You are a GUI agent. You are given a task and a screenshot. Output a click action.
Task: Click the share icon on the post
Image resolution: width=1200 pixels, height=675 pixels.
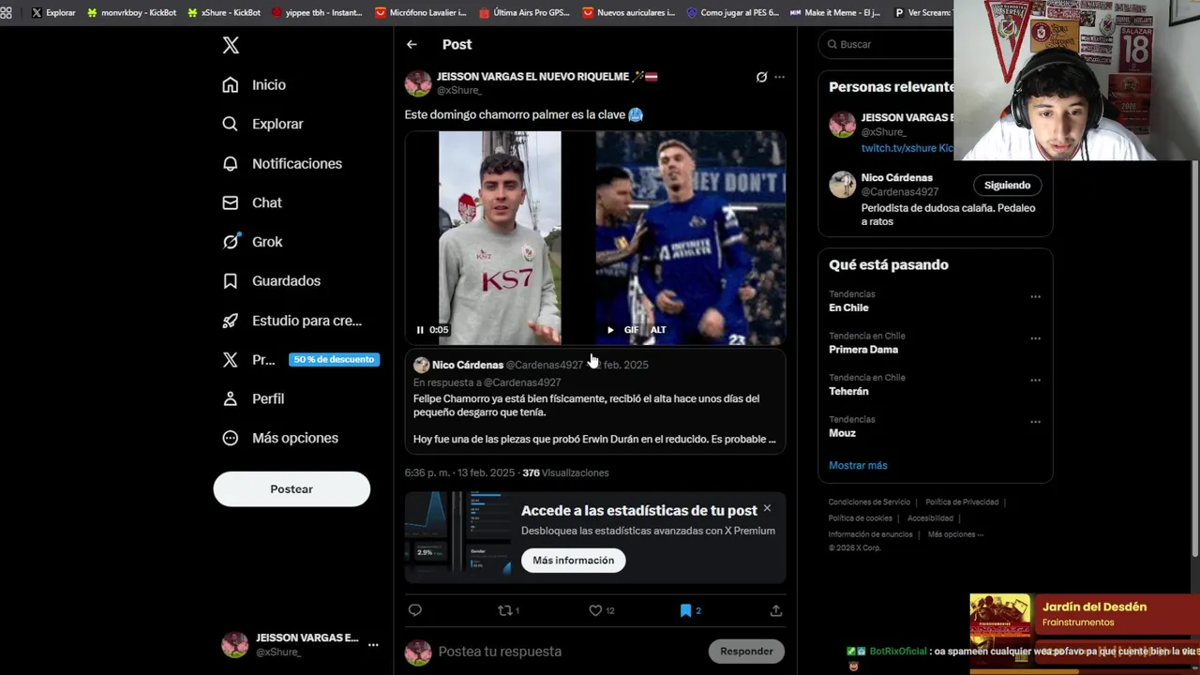click(x=776, y=610)
